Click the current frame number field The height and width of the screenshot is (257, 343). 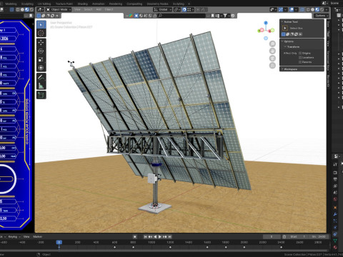coord(272,237)
